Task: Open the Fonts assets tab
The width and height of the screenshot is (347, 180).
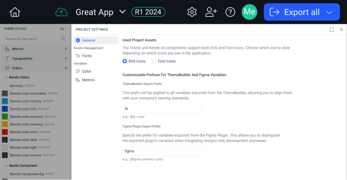Action: click(96, 56)
